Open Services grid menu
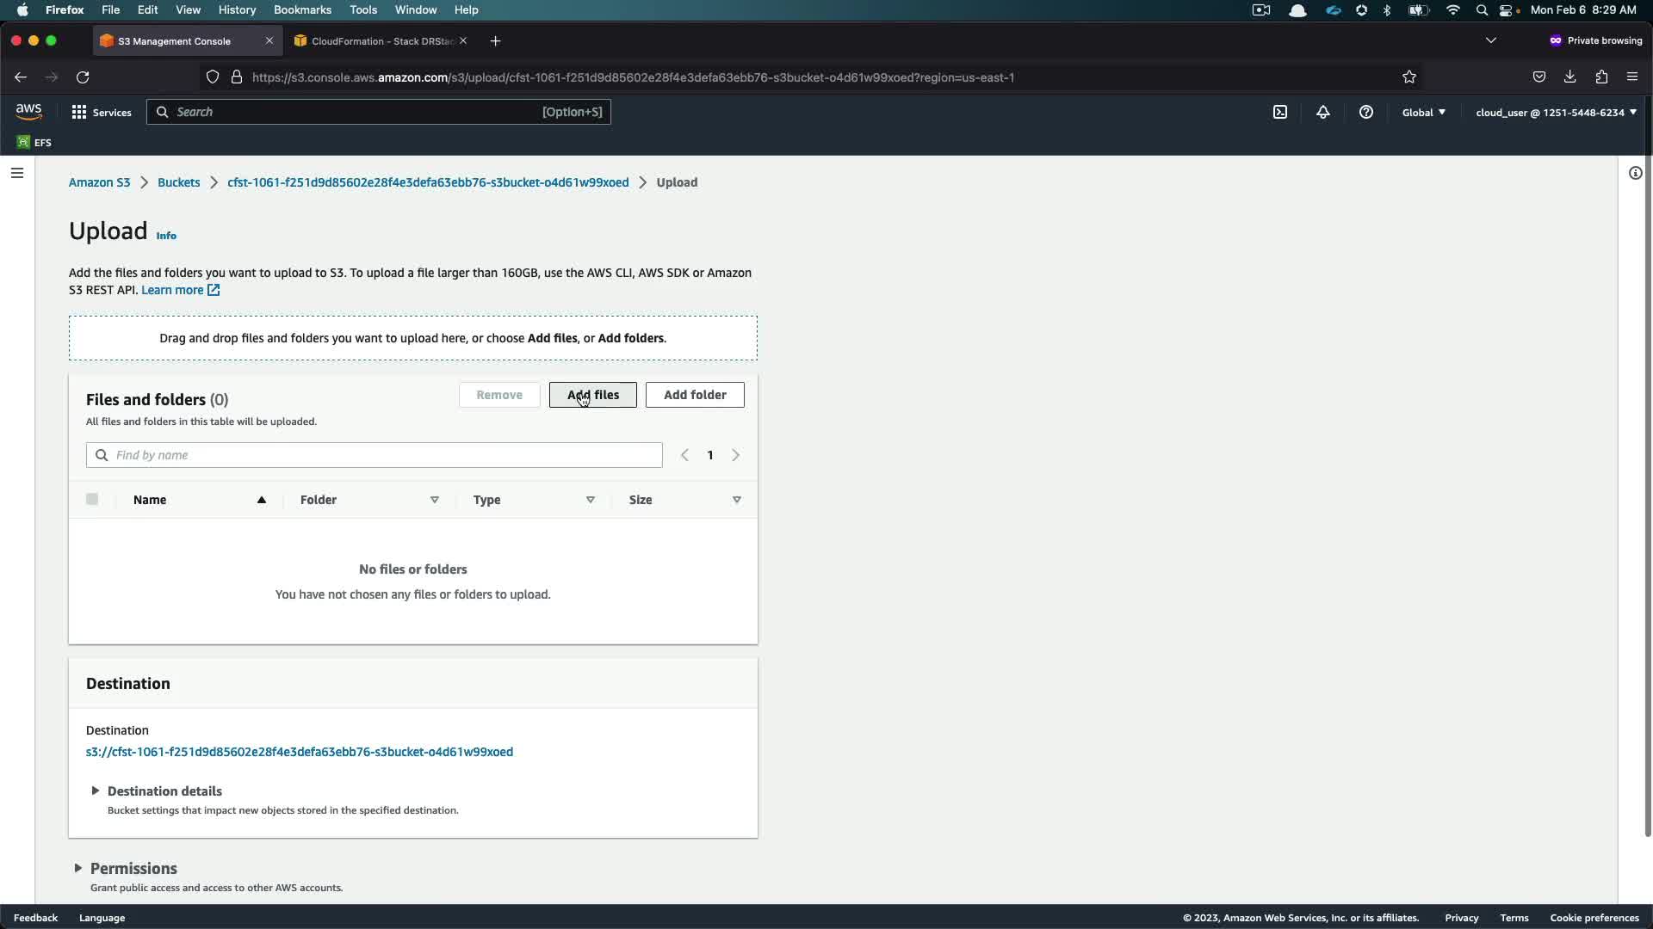Viewport: 1653px width, 929px height. pos(102,112)
